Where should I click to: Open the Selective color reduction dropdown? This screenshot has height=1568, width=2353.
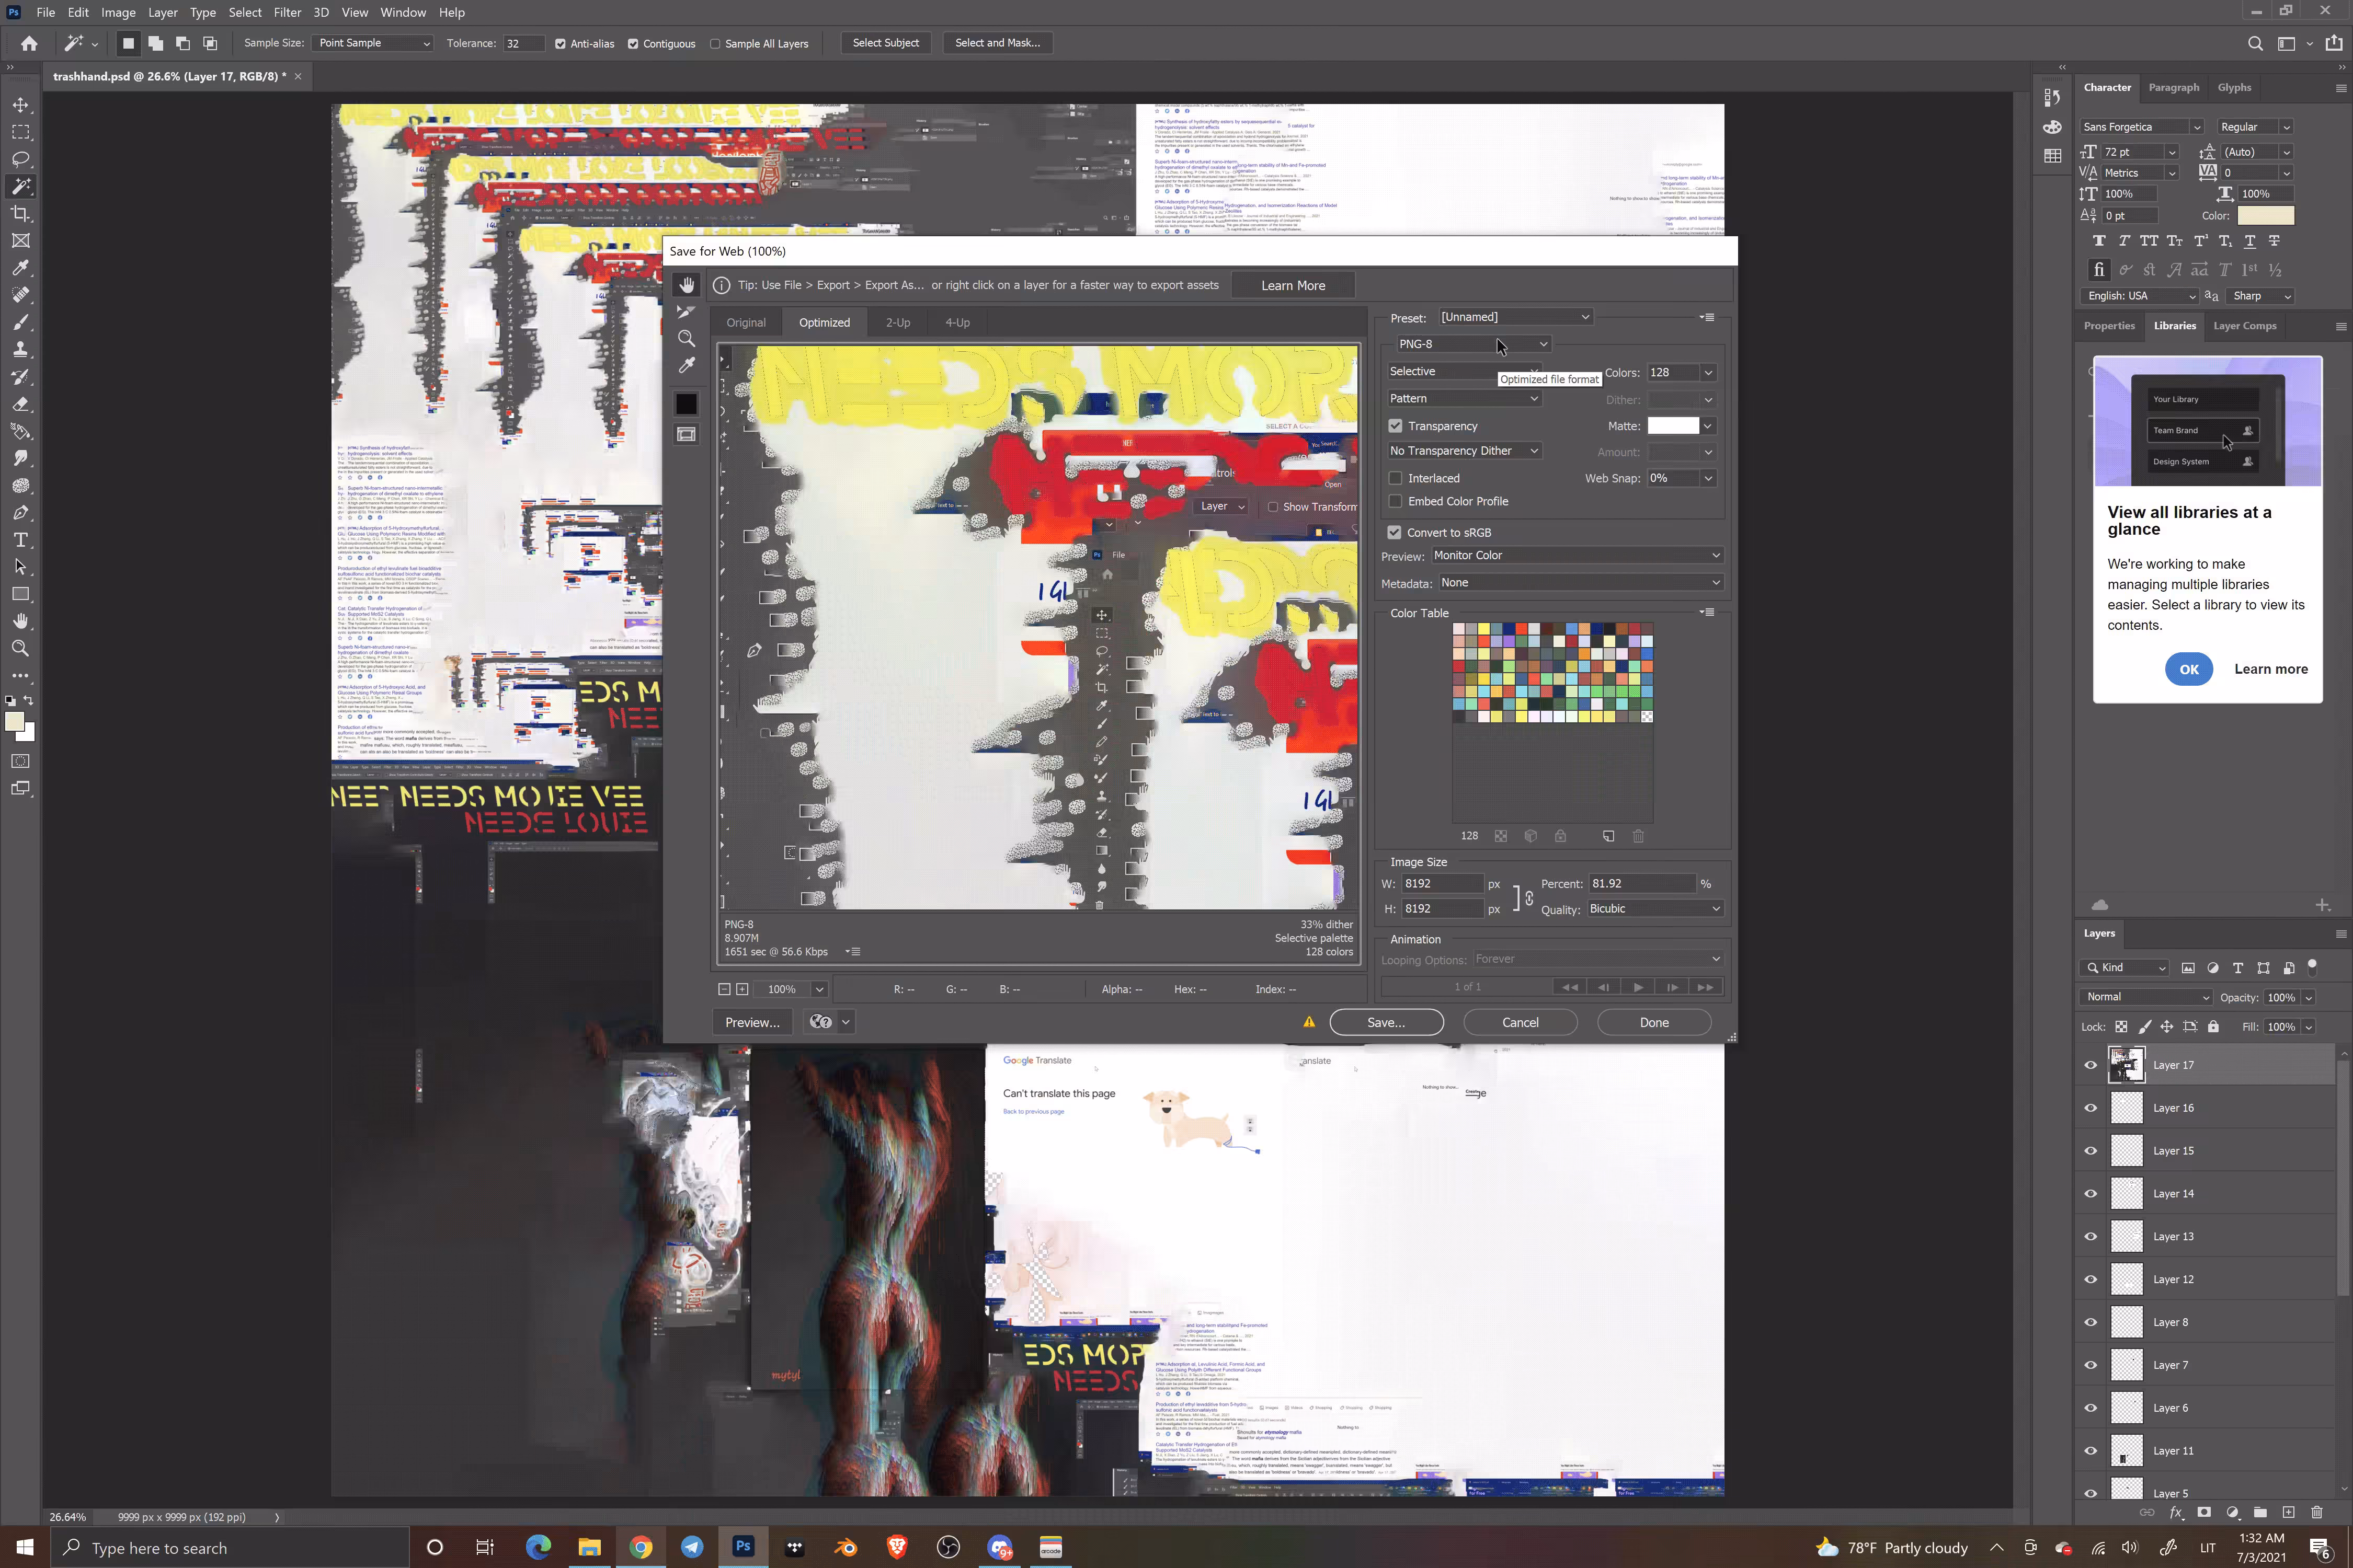pyautogui.click(x=1464, y=371)
